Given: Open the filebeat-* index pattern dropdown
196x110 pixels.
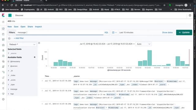Looking at the screenshot, I should (22, 45).
